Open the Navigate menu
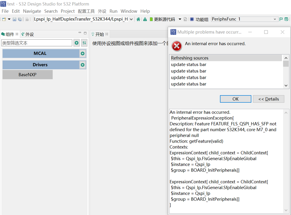The height and width of the screenshot is (215, 291). 32,11
